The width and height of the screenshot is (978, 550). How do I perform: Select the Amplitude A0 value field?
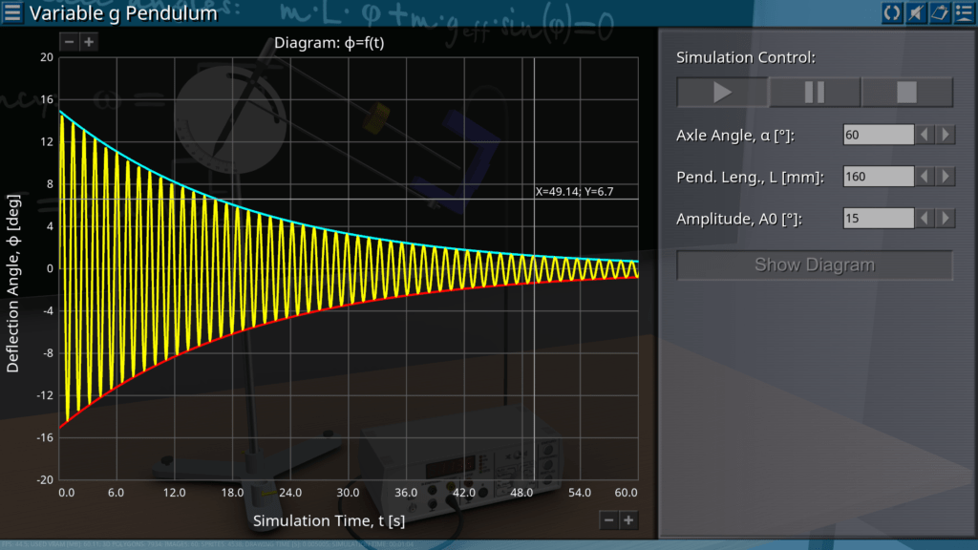tap(878, 219)
